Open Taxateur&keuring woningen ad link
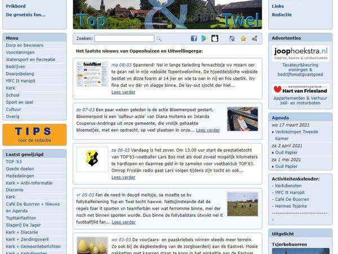 coord(300,69)
